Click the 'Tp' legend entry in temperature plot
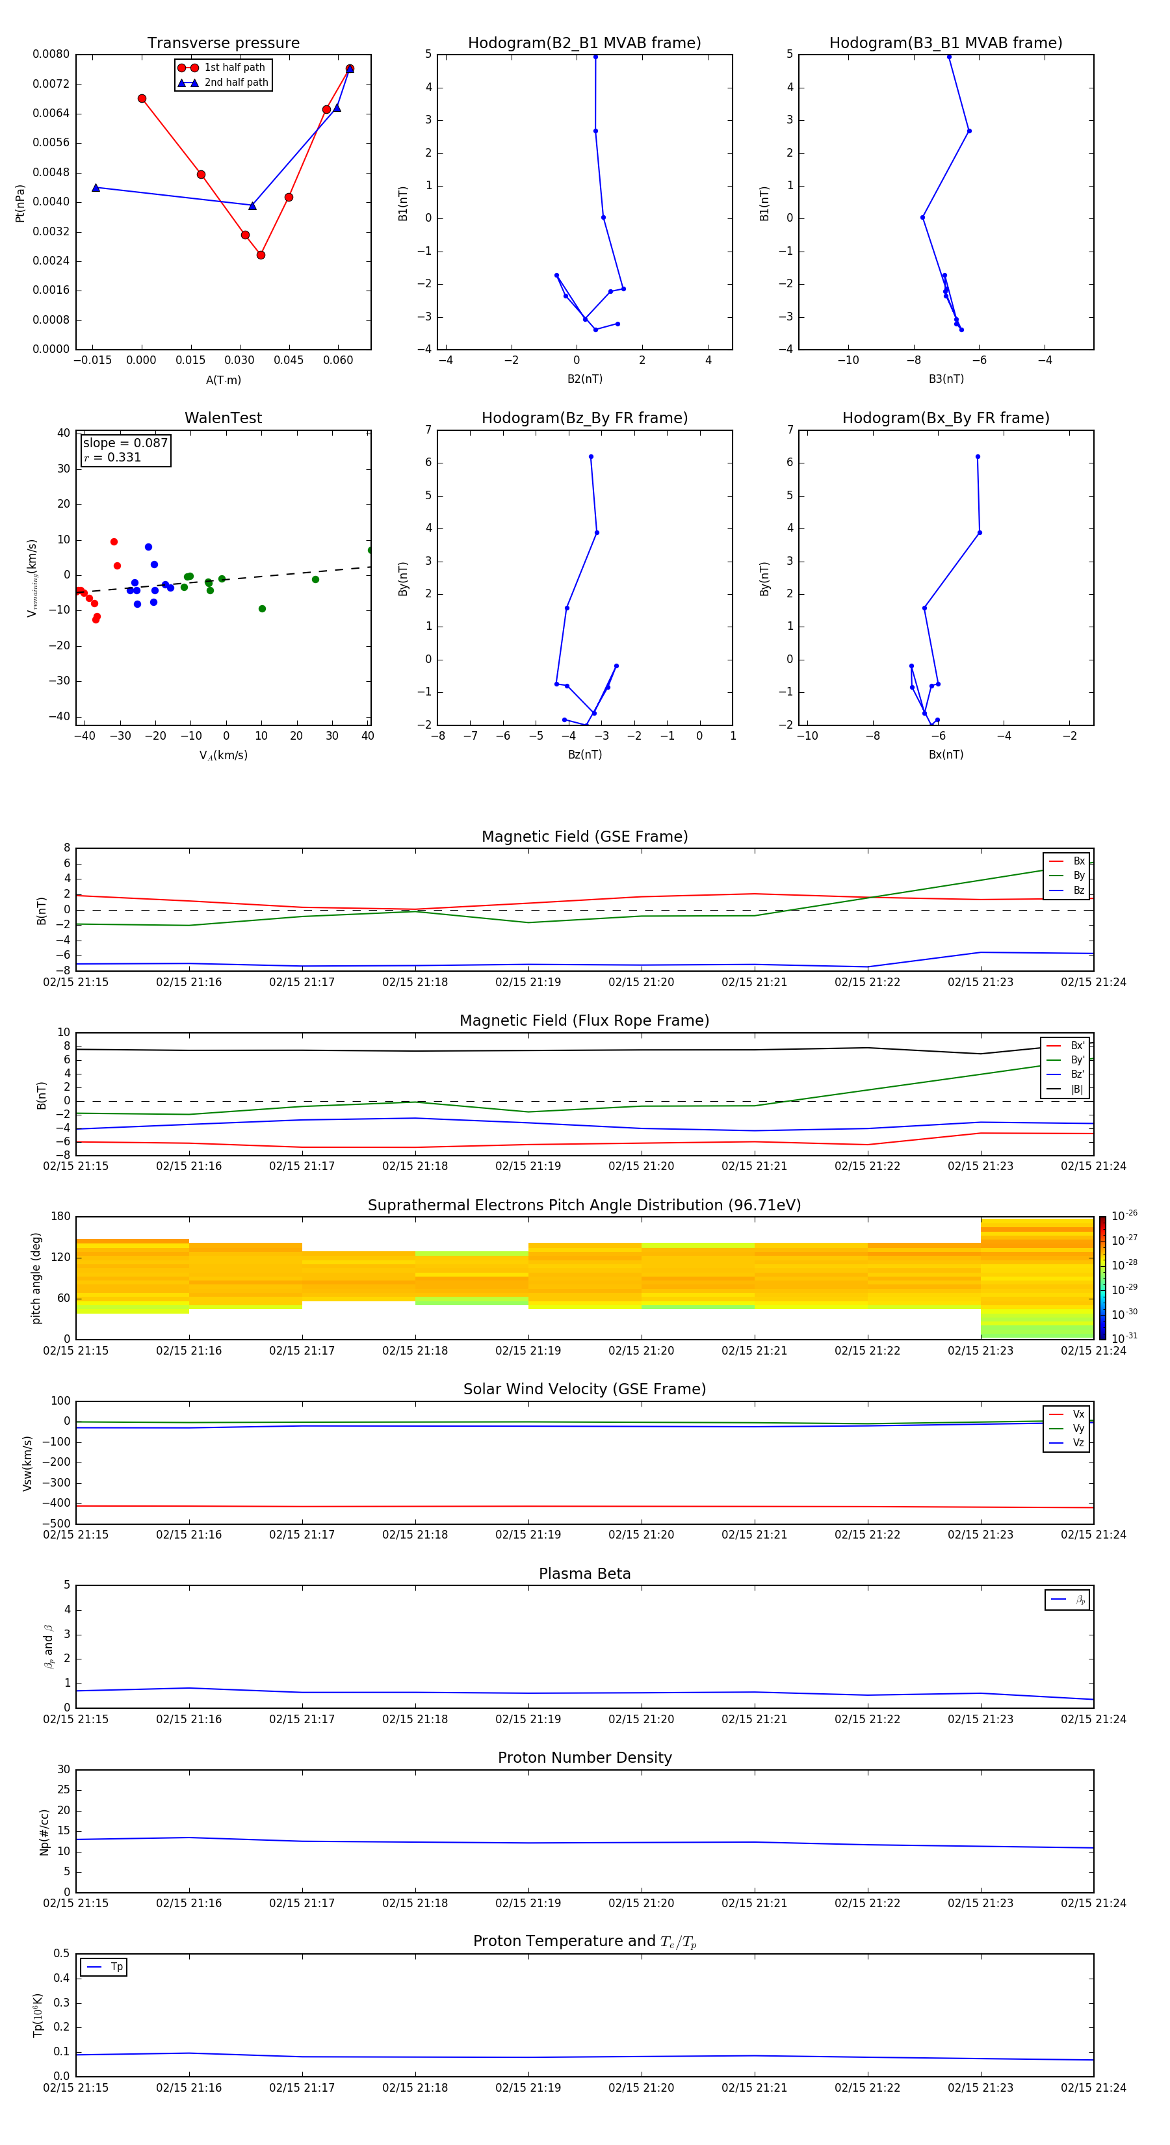Viewport: 1170px width, 2145px height. point(105,1967)
